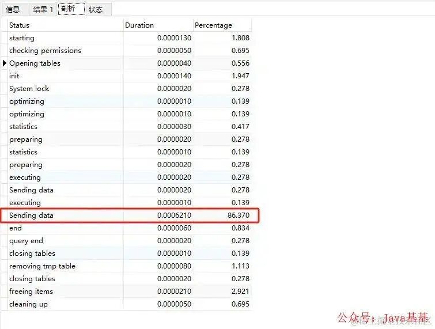Select the query end row
435x329 pixels.
[x=130, y=241]
